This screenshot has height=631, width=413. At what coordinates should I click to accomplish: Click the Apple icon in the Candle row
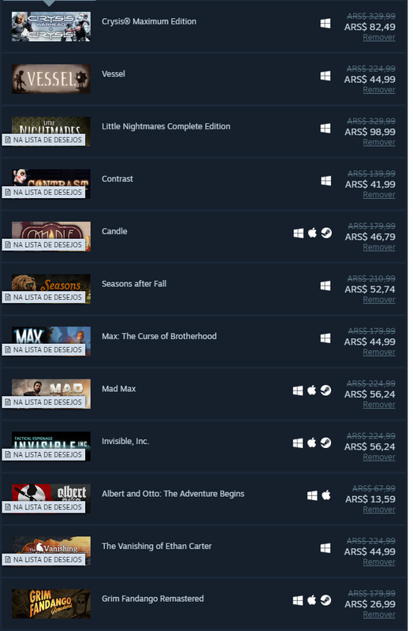(x=312, y=233)
